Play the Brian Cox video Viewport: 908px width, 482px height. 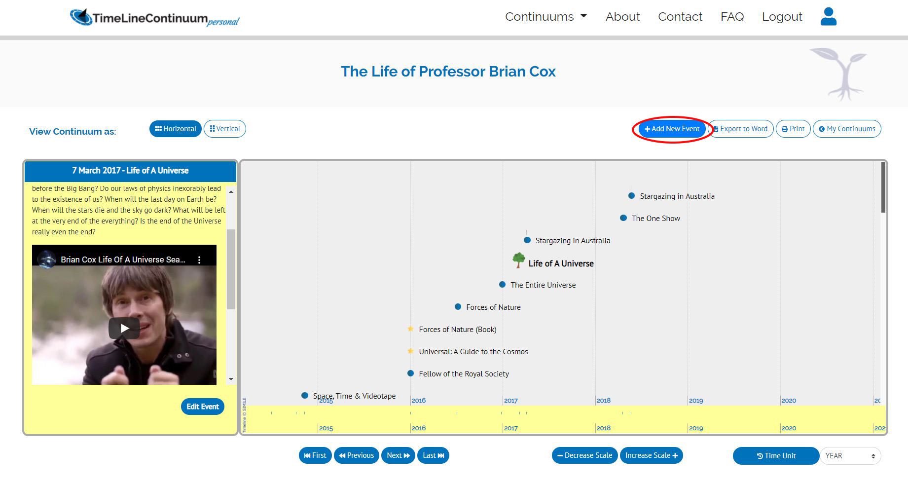(x=124, y=328)
